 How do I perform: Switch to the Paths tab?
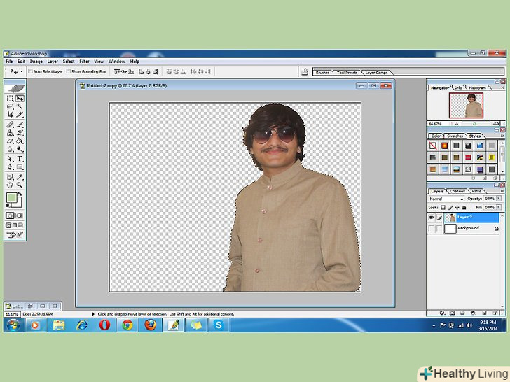(476, 191)
